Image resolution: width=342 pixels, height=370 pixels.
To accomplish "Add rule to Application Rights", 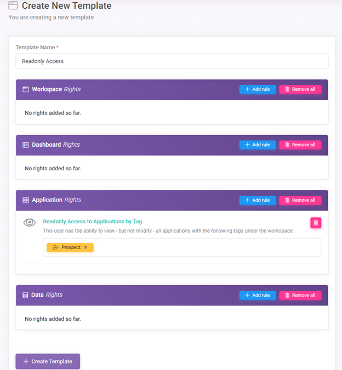I will (x=257, y=200).
